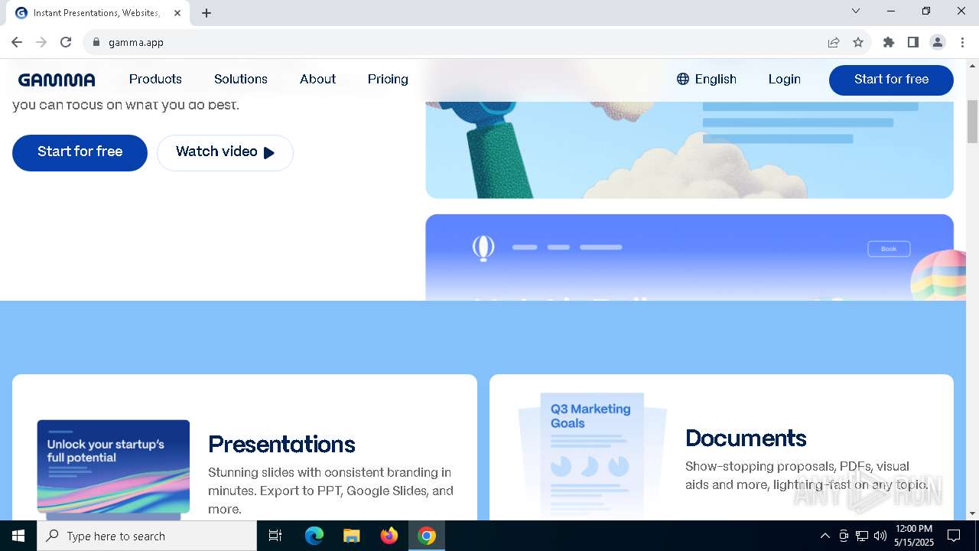Image resolution: width=979 pixels, height=551 pixels.
Task: Open the notification center icon
Action: 954,536
